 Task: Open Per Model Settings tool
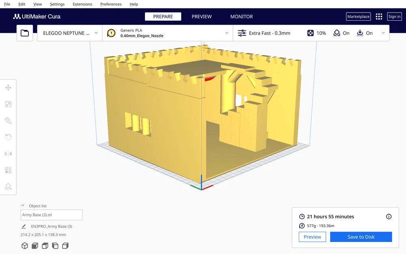8,170
